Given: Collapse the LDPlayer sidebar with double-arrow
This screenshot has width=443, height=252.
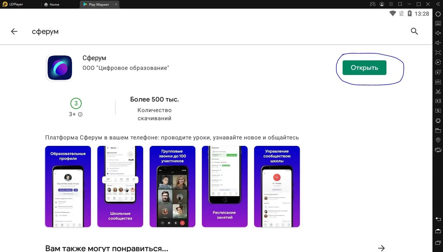Looking at the screenshot, I should tap(438, 4).
